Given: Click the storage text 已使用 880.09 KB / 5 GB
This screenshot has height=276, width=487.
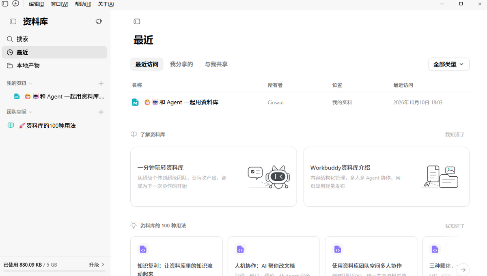Looking at the screenshot, I should click(x=30, y=265).
